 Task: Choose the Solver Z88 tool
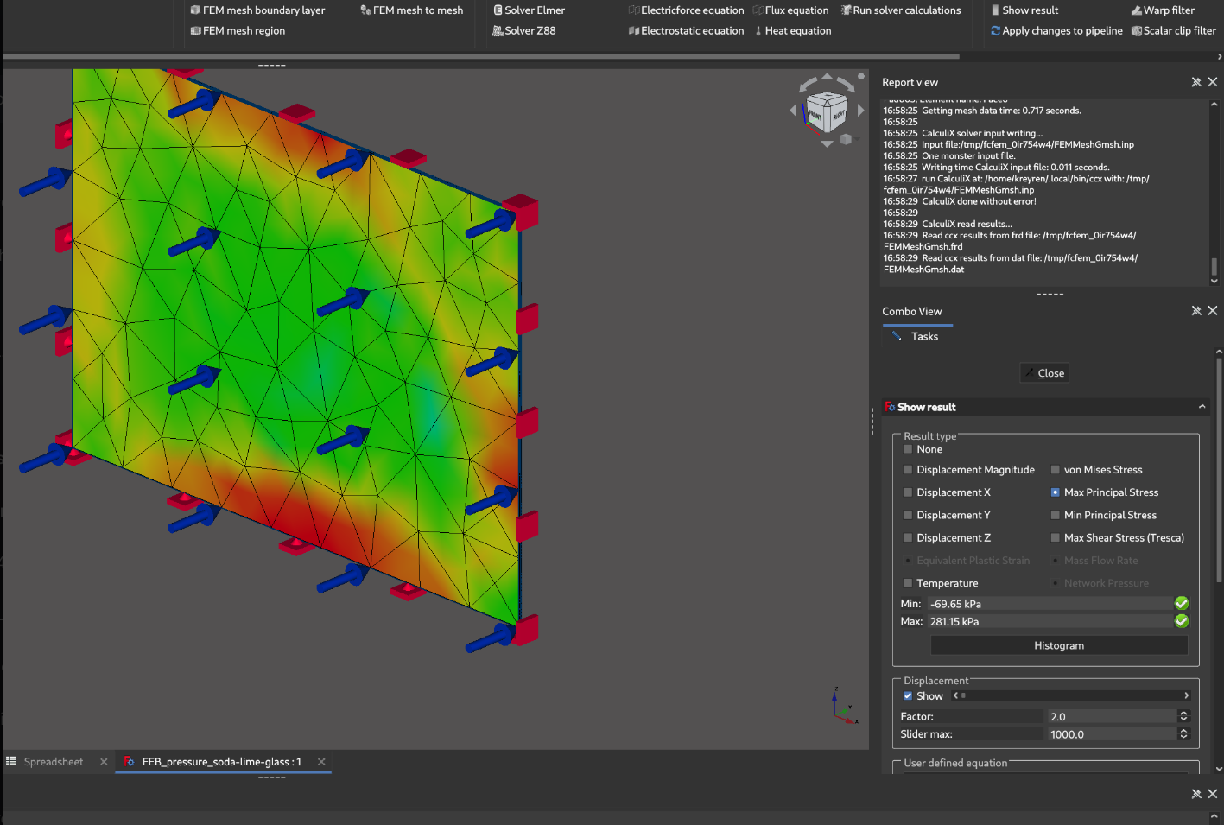(x=523, y=31)
